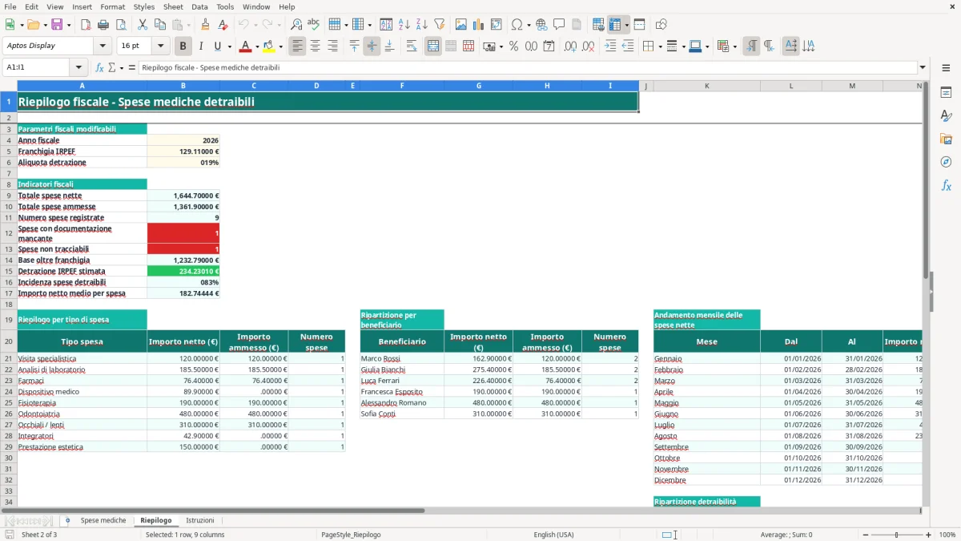
Task: Click the English (USA) language status
Action: click(x=553, y=535)
